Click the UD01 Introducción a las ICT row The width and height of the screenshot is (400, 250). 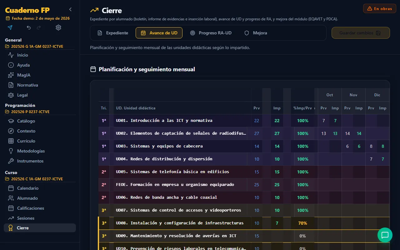[244, 121]
